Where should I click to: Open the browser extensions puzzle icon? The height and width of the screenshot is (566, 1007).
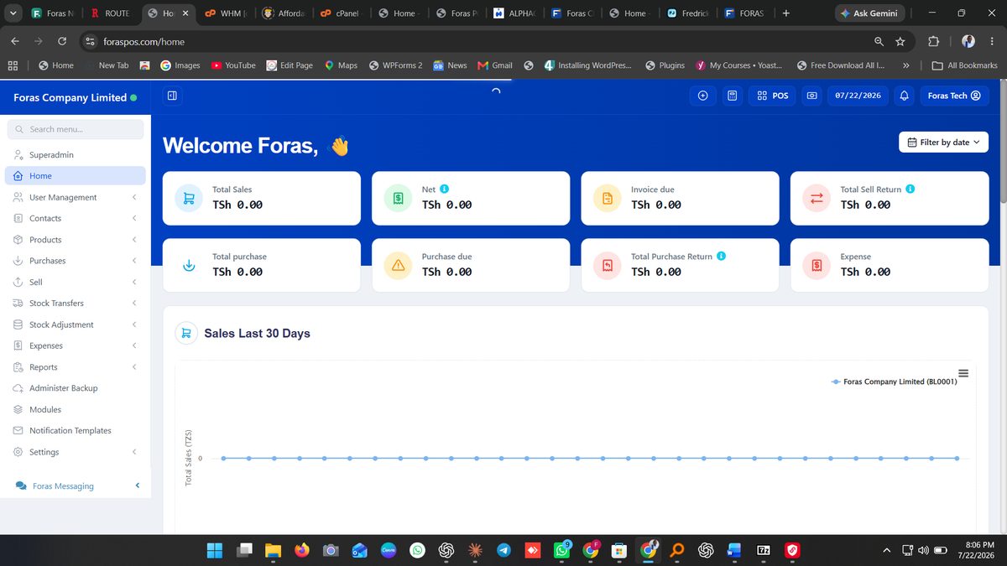[x=933, y=41]
